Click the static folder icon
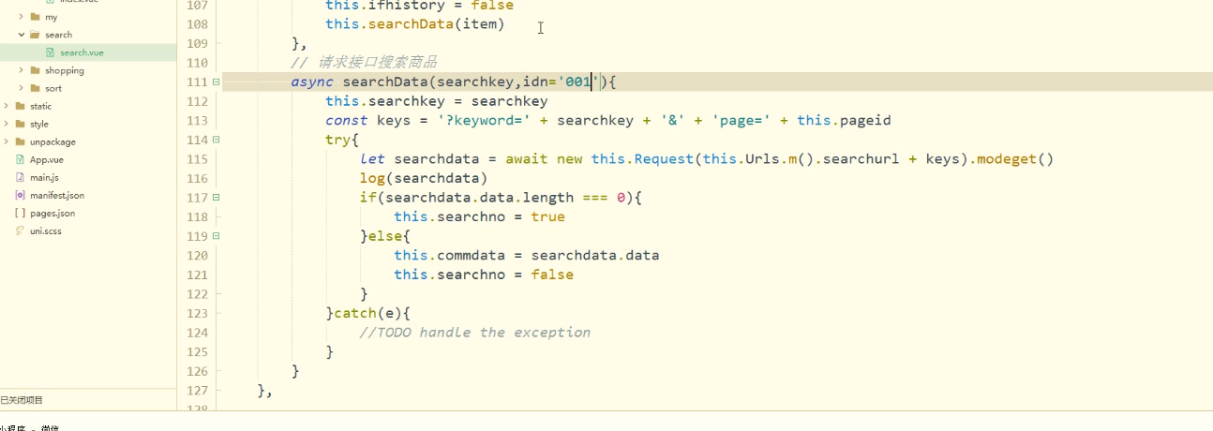 point(20,106)
